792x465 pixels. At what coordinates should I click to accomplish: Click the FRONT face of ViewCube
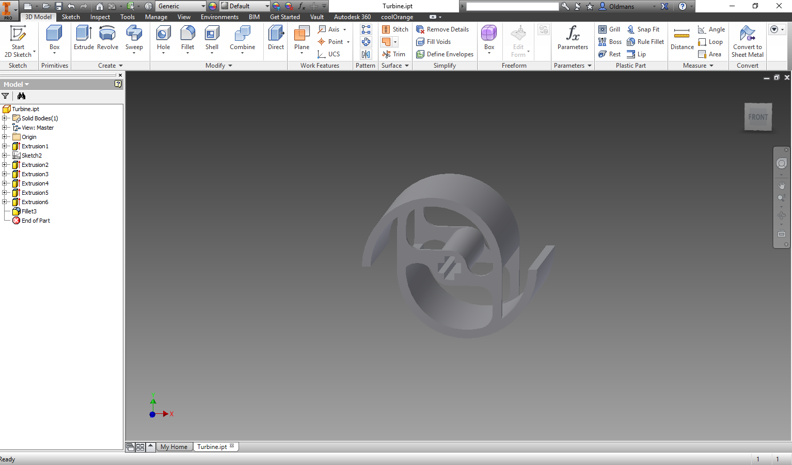coord(758,117)
